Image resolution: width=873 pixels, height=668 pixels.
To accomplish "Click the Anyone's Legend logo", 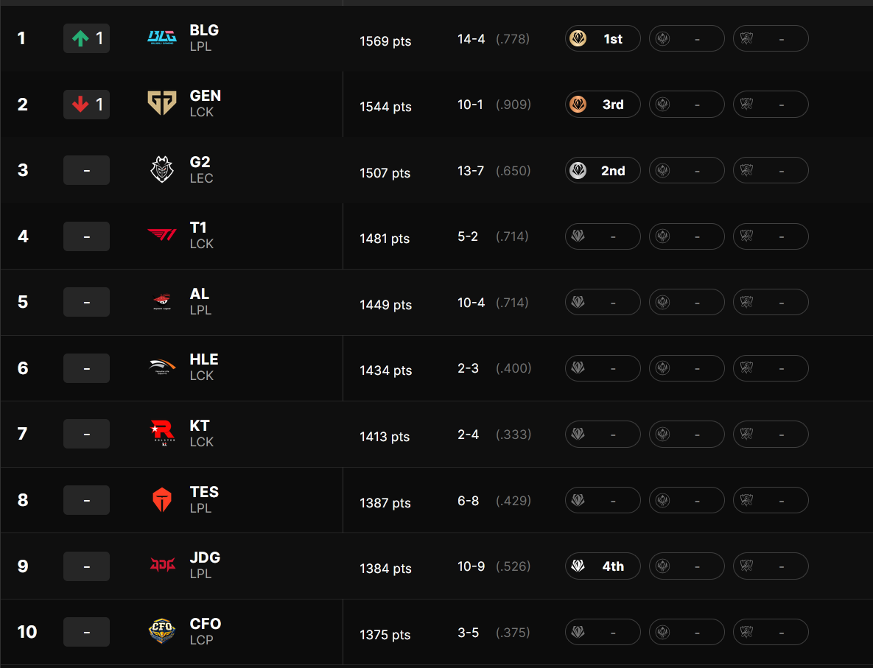I will pos(162,302).
